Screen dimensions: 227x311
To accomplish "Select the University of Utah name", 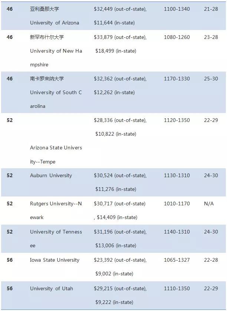I will 52,288.
